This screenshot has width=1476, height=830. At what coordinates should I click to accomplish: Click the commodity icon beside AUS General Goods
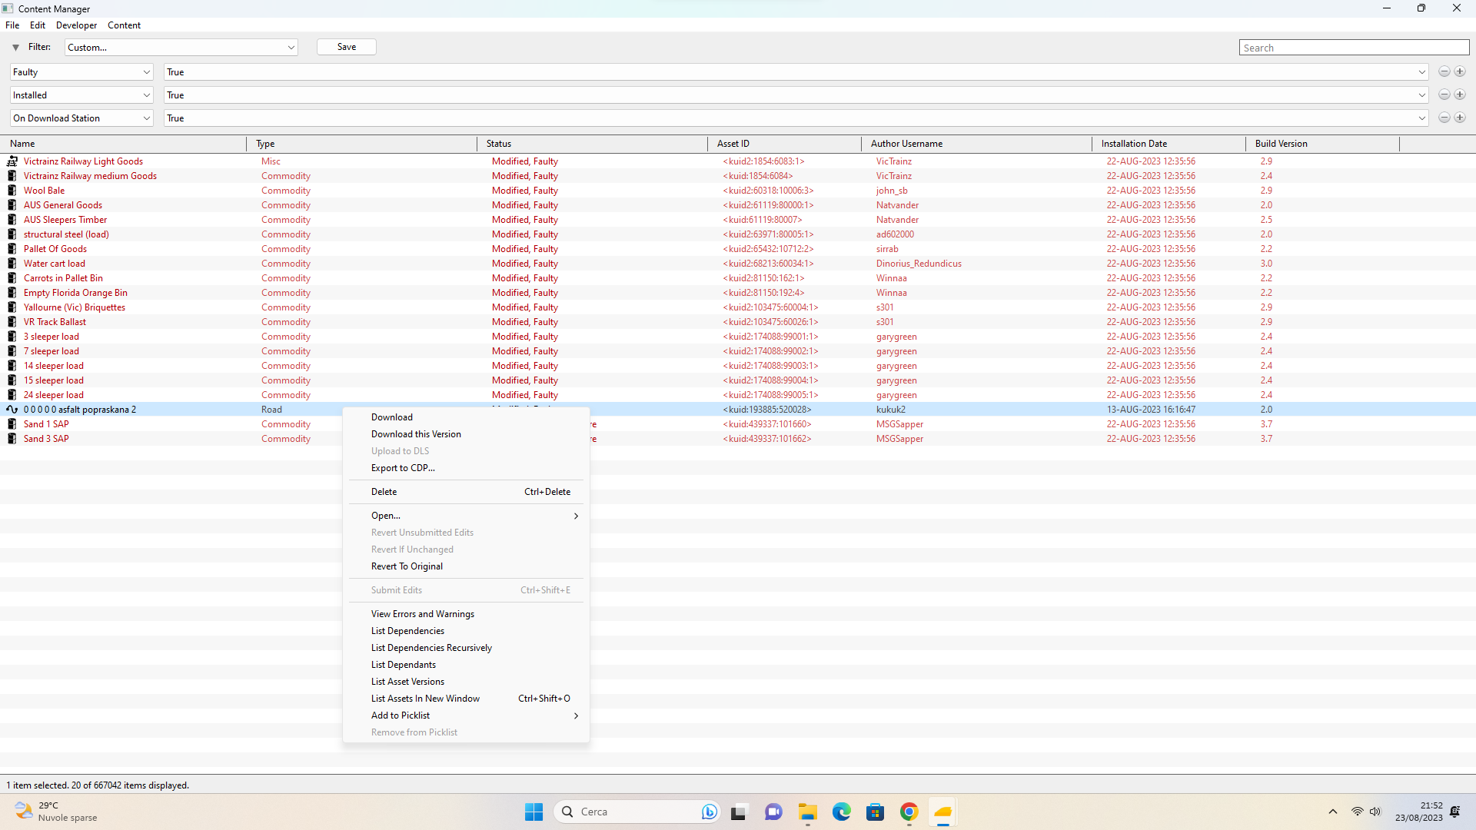[x=12, y=205]
